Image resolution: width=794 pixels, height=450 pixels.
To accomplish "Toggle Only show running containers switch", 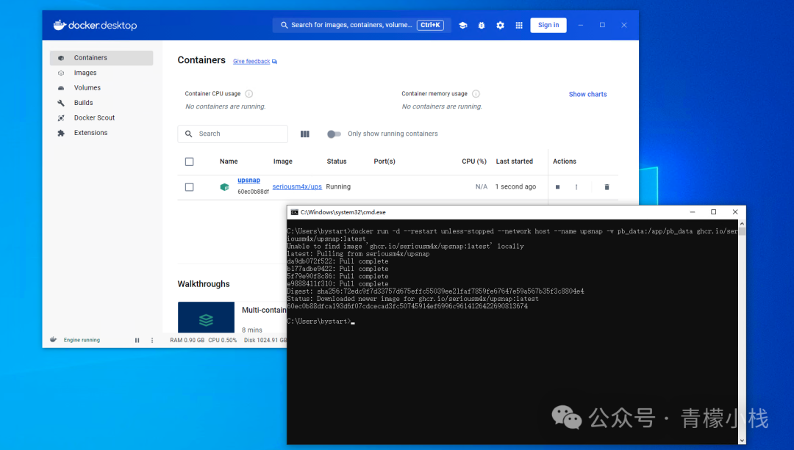I will coord(334,134).
